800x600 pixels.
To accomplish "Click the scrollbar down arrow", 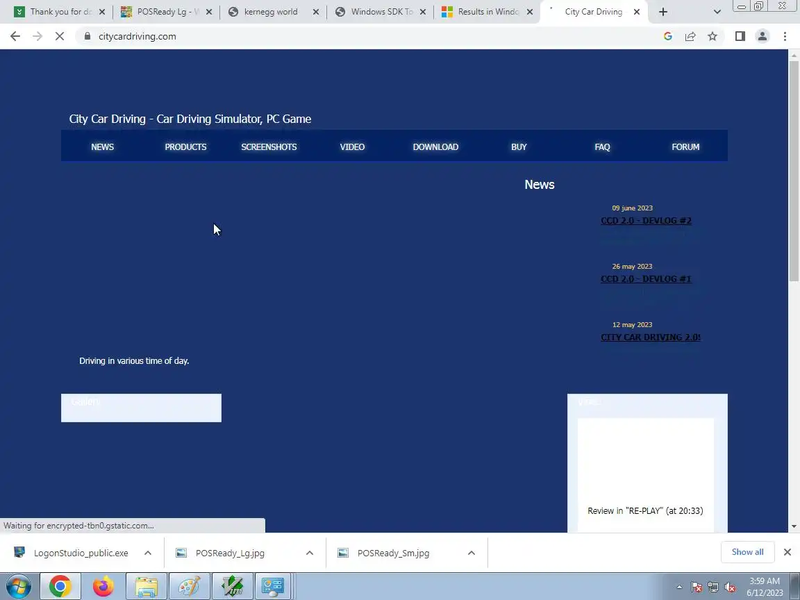I will tap(794, 526).
